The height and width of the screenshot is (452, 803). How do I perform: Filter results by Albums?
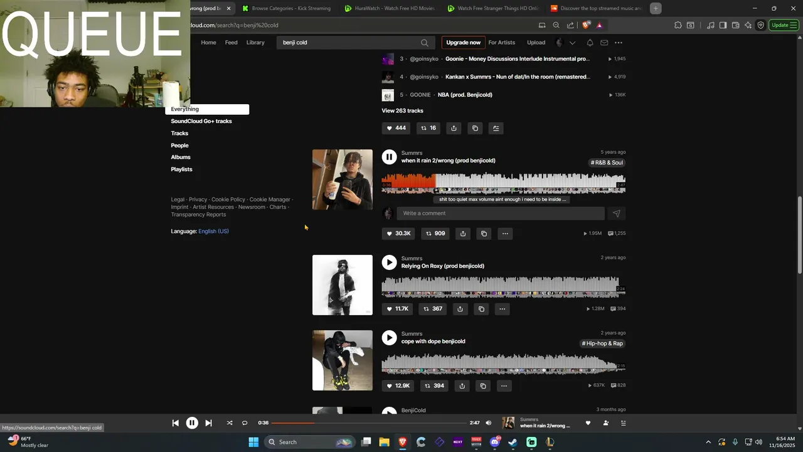(181, 157)
